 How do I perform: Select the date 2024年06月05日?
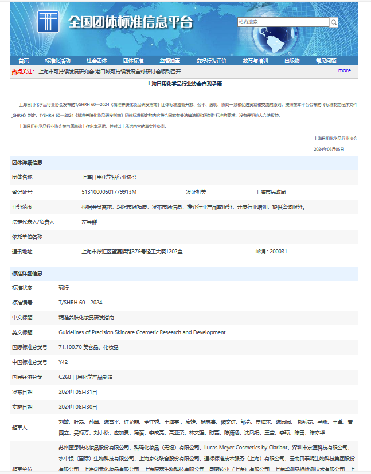click(329, 150)
